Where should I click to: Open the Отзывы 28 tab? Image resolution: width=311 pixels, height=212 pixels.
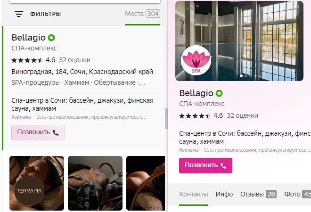[x=258, y=194]
